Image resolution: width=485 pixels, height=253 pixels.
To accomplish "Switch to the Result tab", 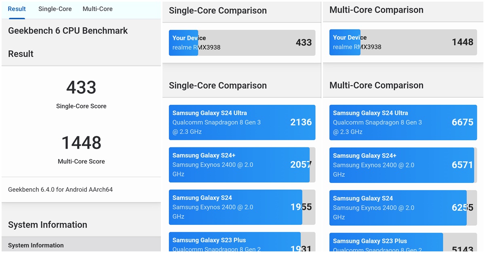I will tap(17, 9).
